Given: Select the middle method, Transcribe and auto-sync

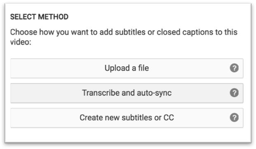Looking at the screenshot, I should (x=127, y=93).
